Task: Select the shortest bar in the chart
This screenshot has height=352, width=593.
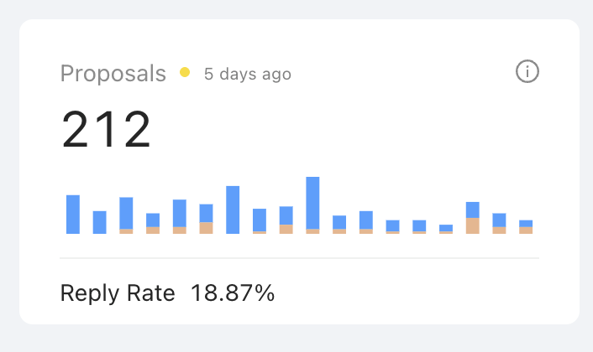Action: (x=446, y=229)
